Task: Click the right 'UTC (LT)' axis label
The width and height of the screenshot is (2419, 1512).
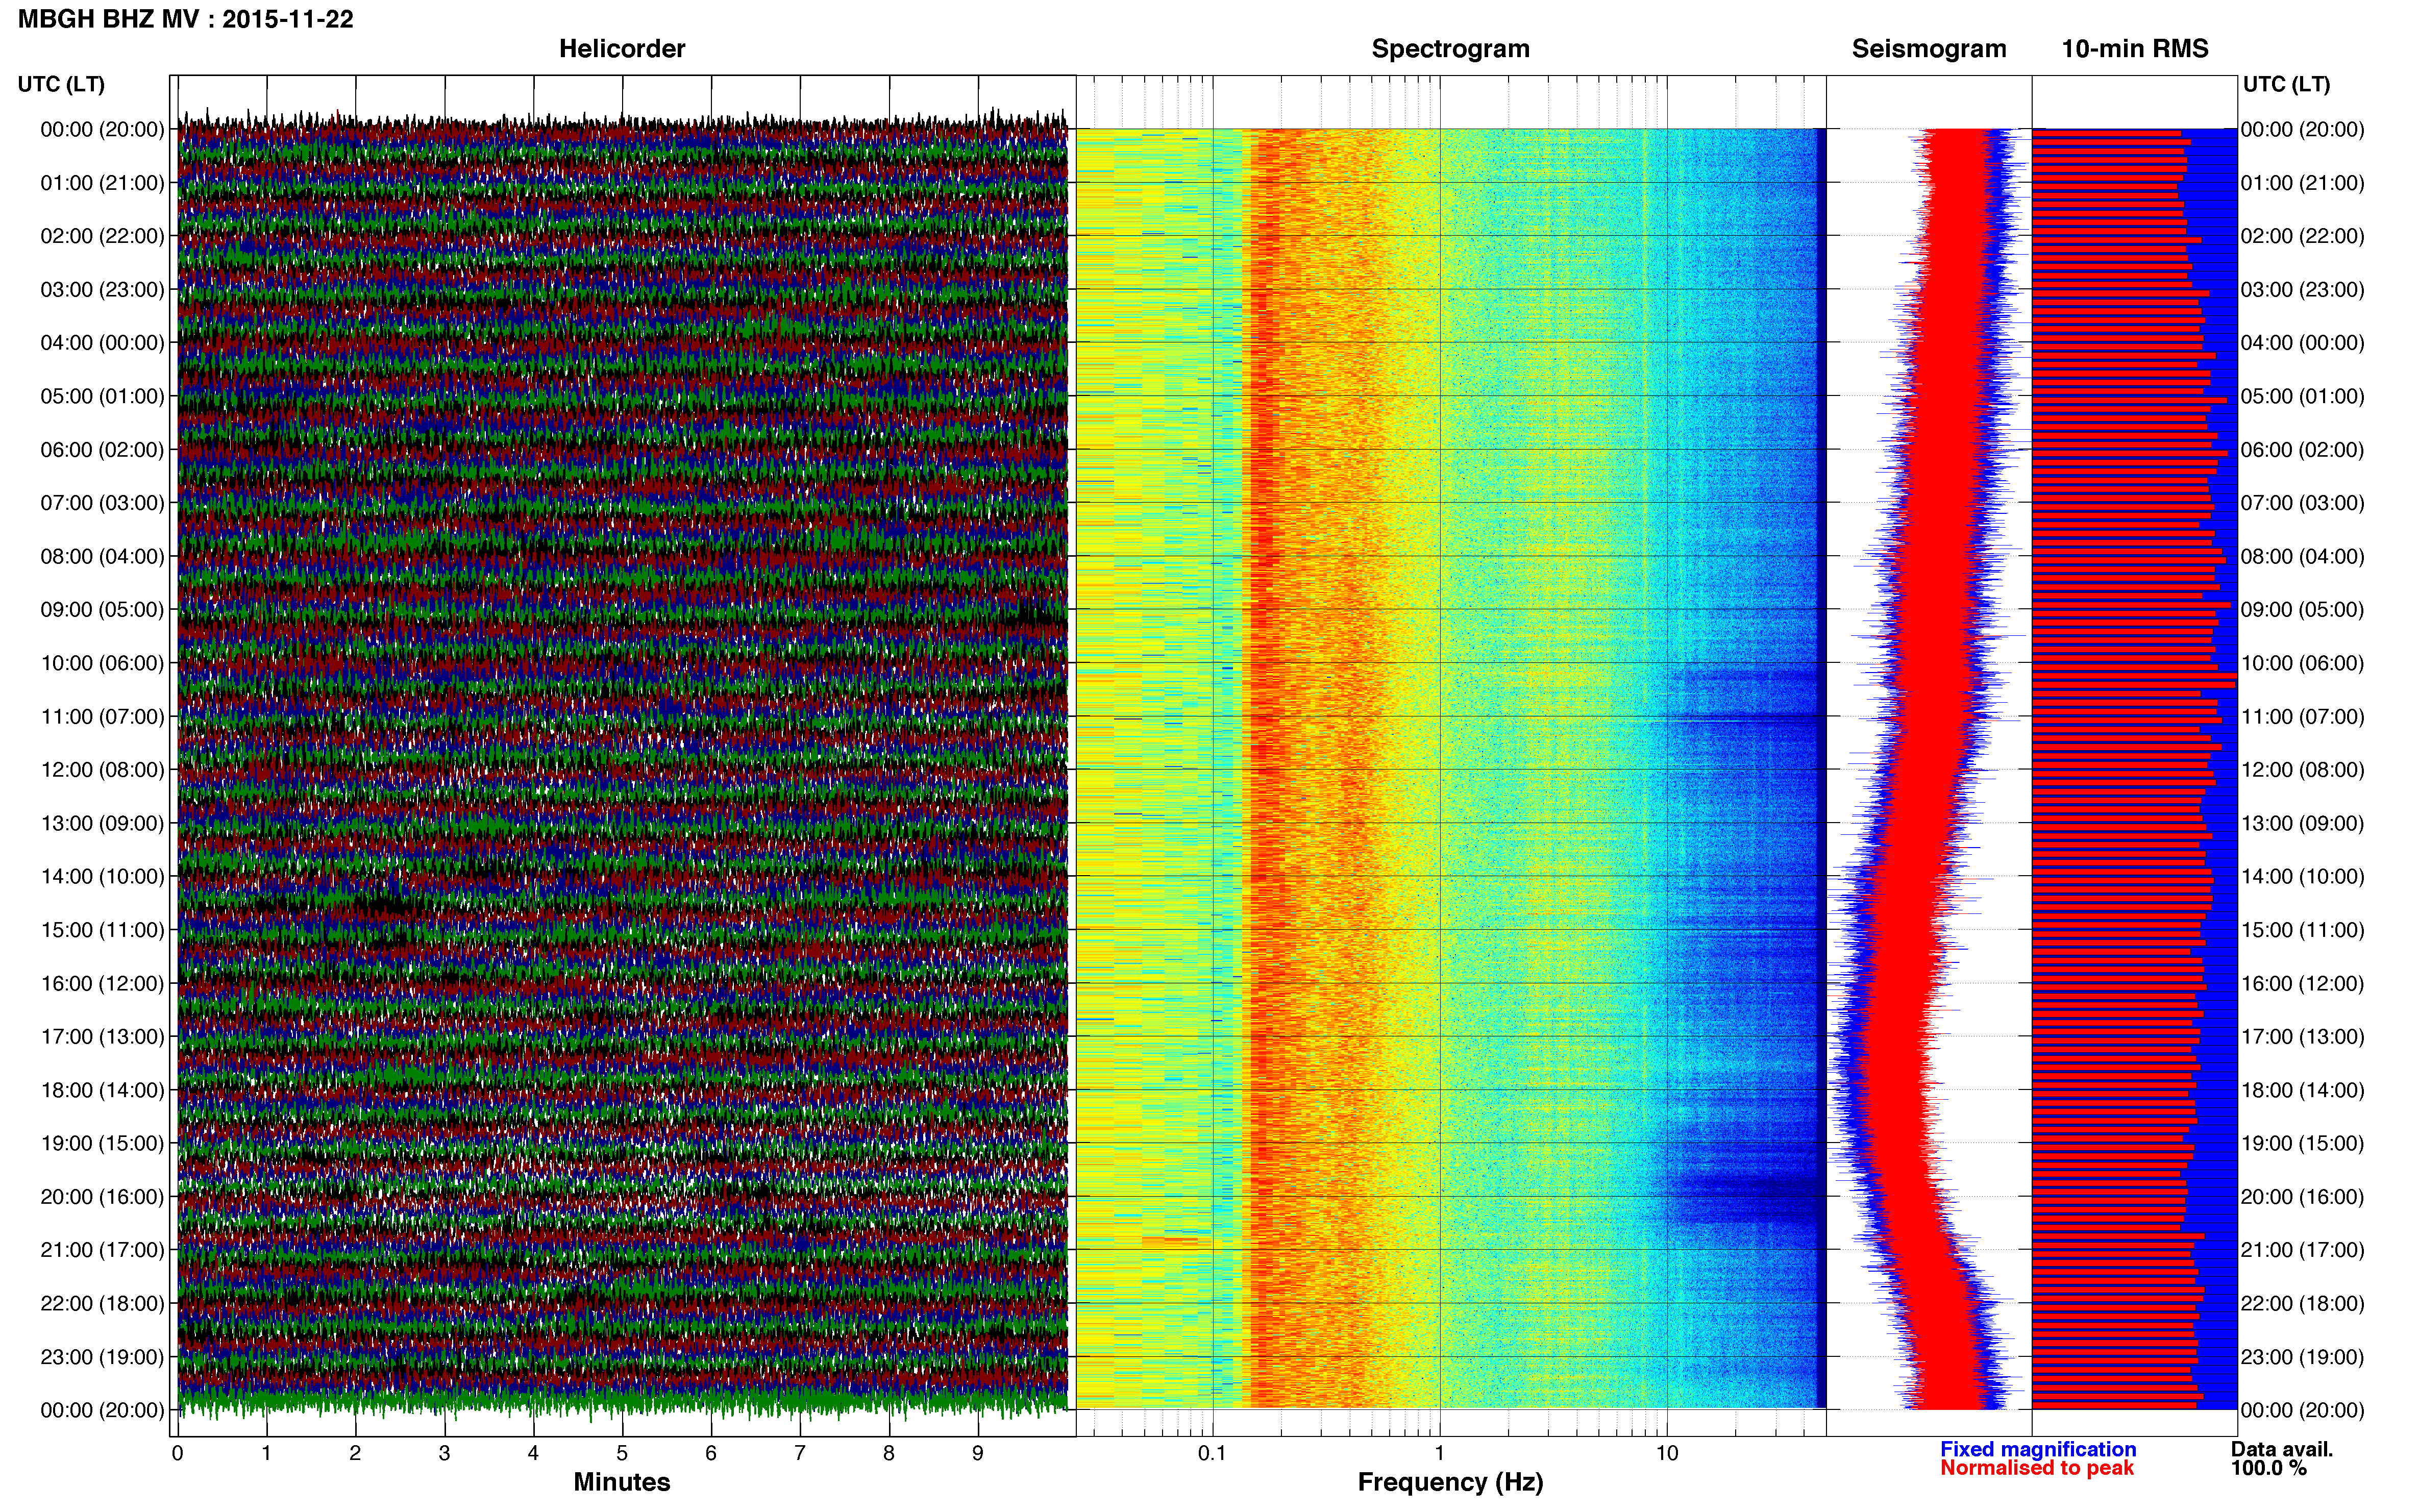Action: (x=2286, y=84)
